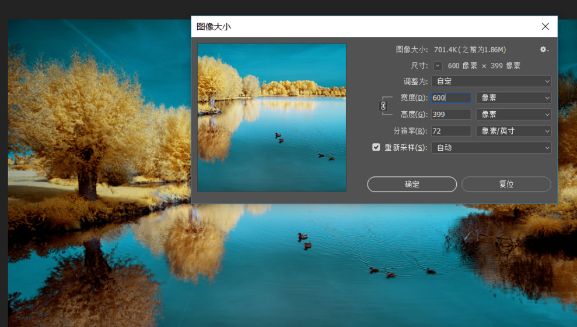Click the 高度 input field showing 399

point(451,114)
